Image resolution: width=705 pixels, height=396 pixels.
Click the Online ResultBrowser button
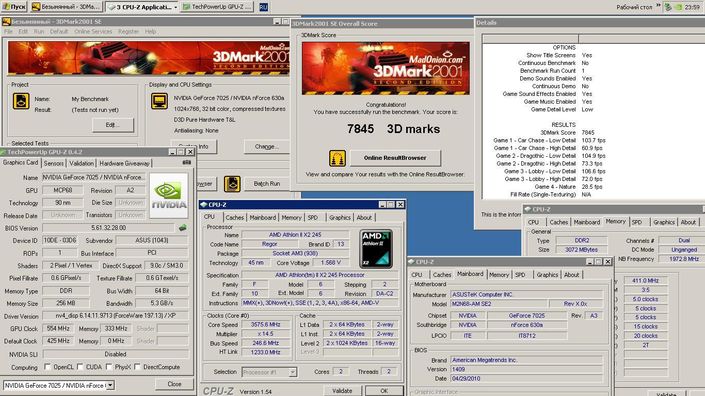tap(395, 158)
